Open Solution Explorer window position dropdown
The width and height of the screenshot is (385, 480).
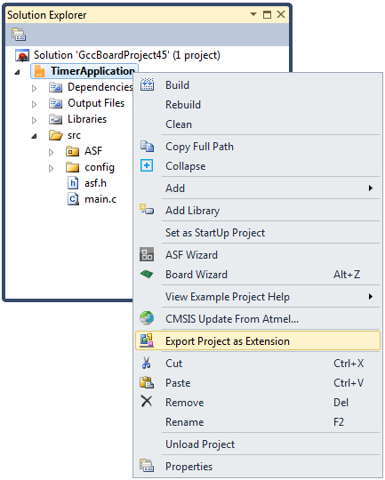pos(253,14)
